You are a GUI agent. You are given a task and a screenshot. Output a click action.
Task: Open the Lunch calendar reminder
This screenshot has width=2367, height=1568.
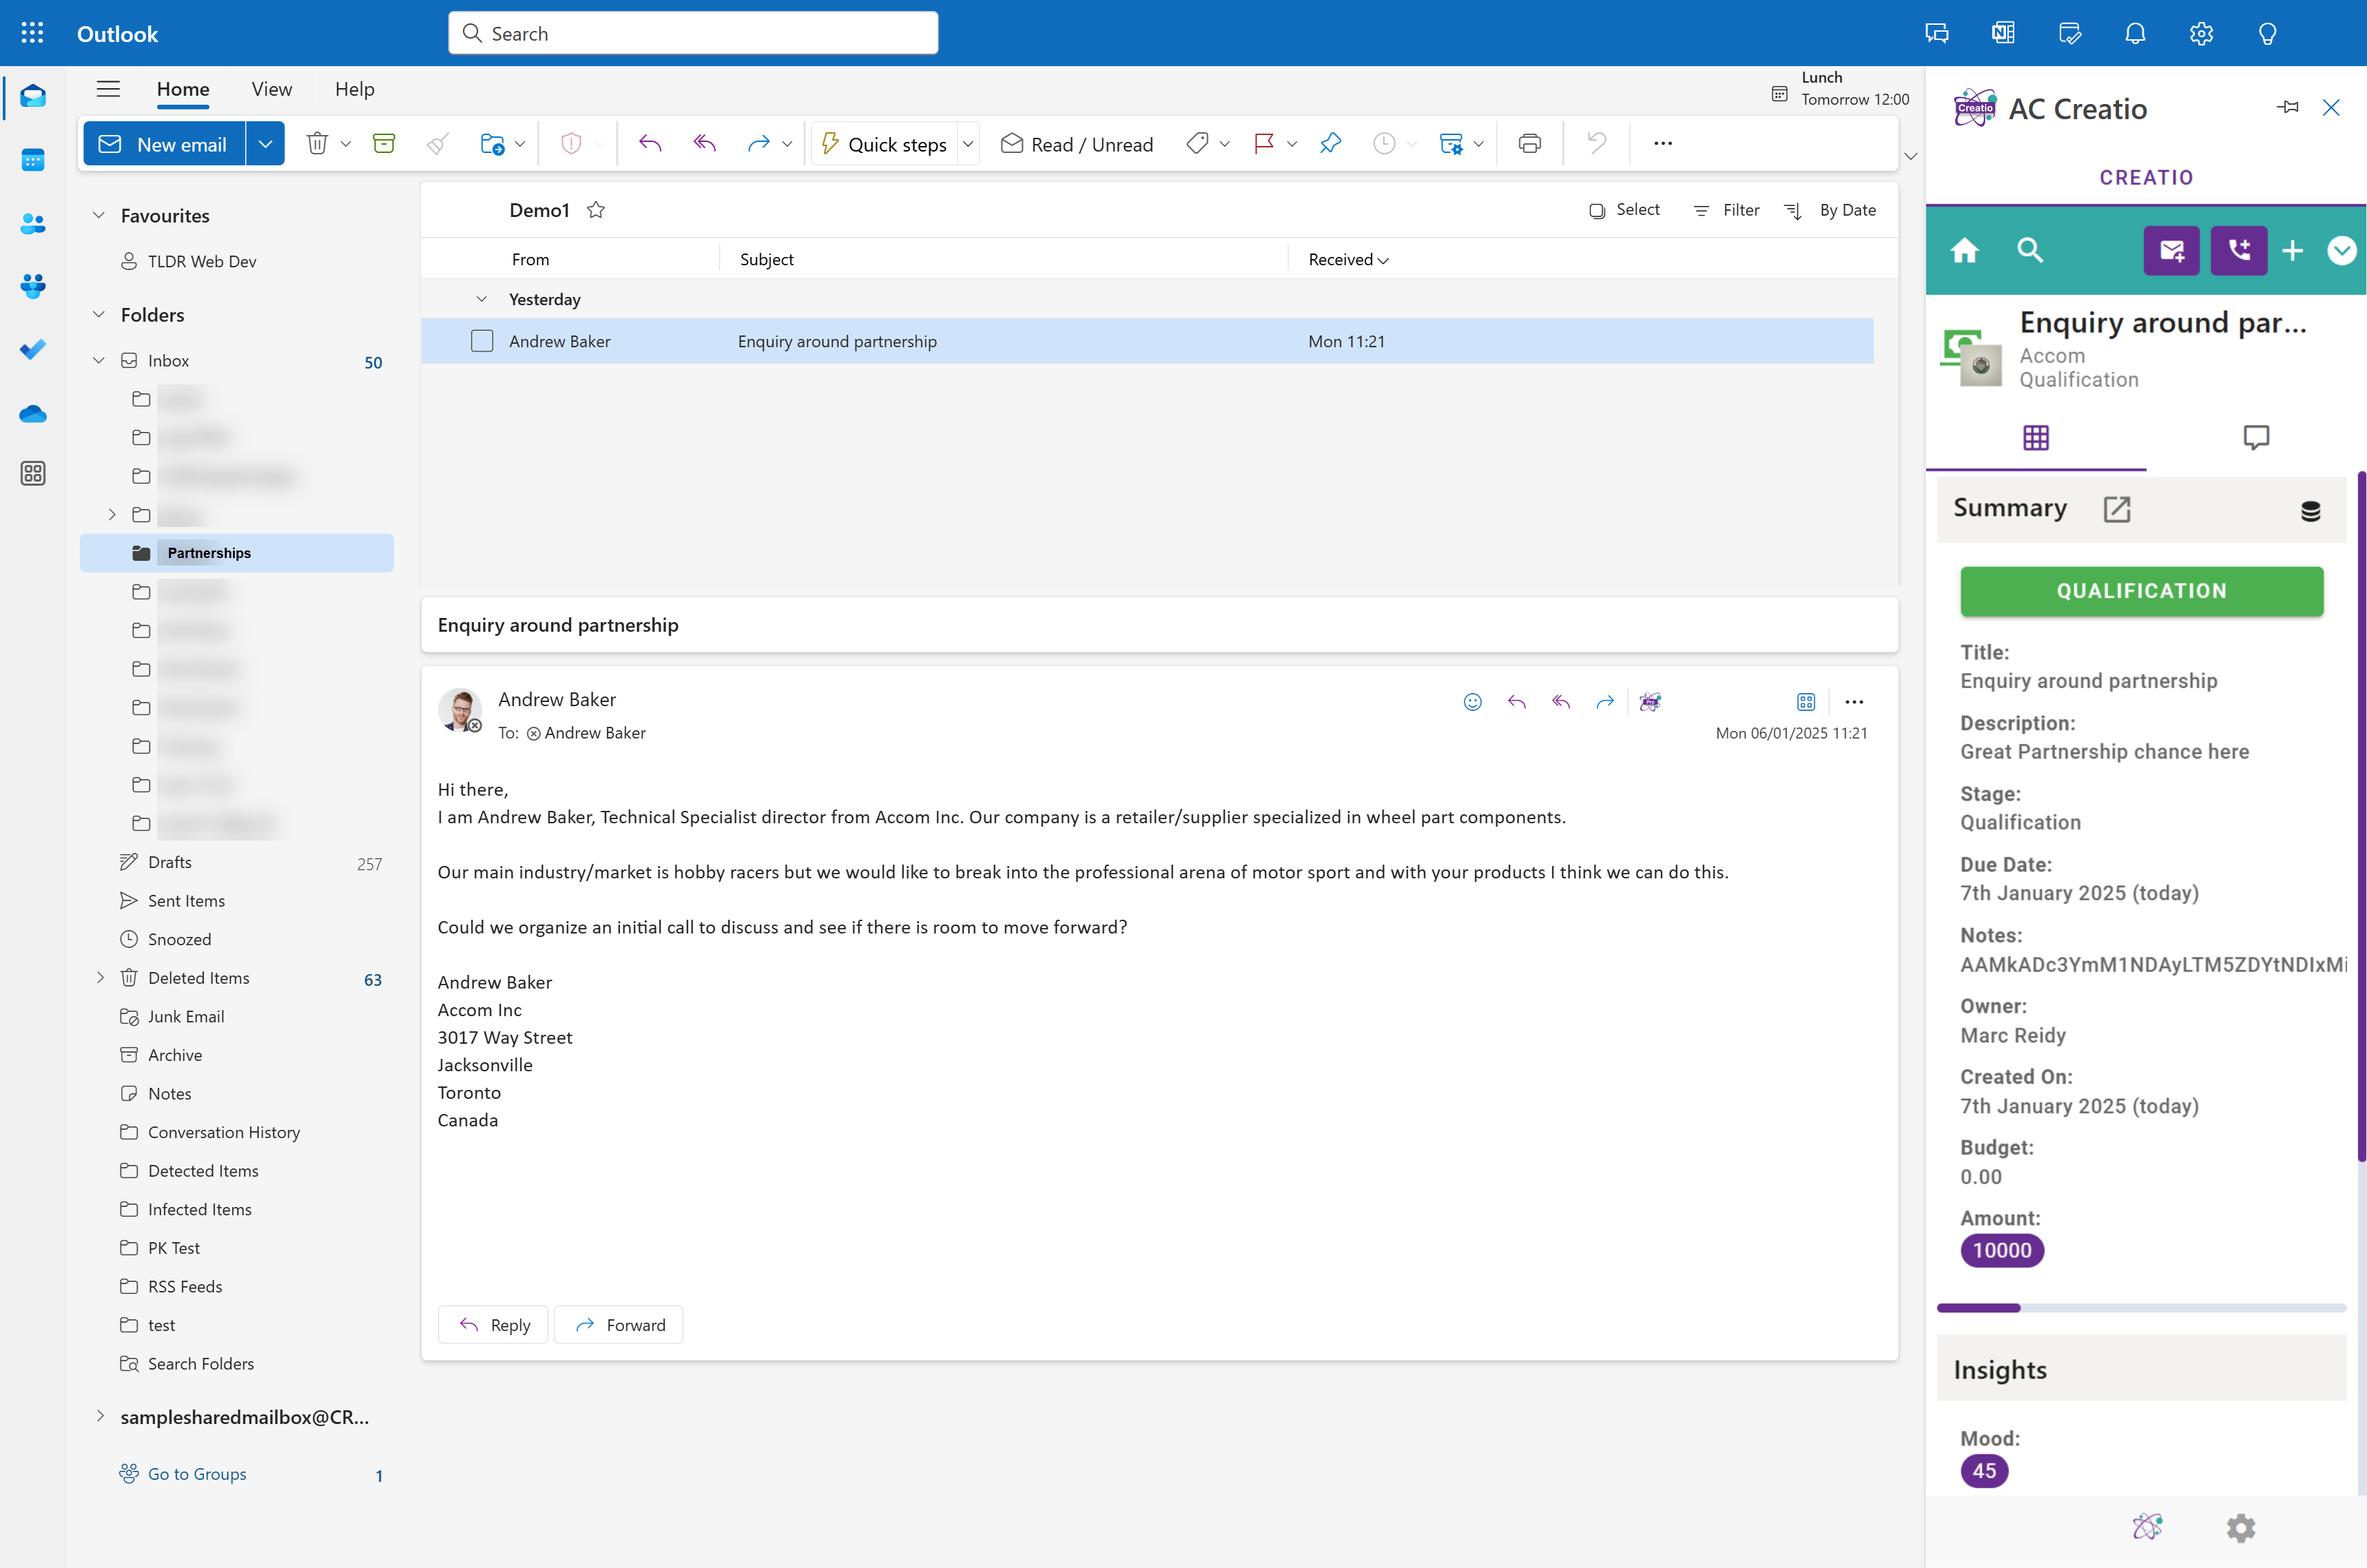point(1840,88)
